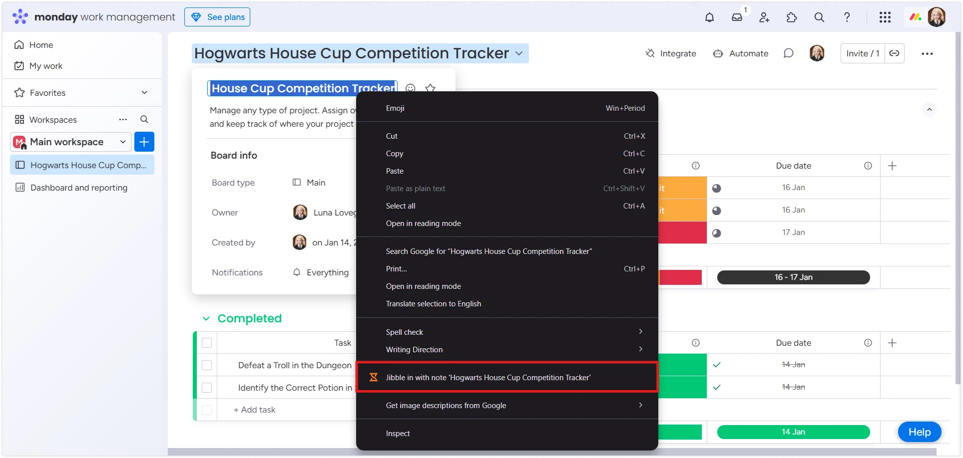
Task: Copy board link with the chain icon
Action: 894,53
